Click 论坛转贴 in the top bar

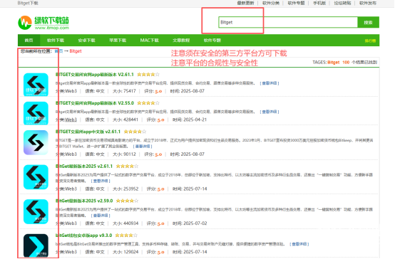[x=342, y=3]
